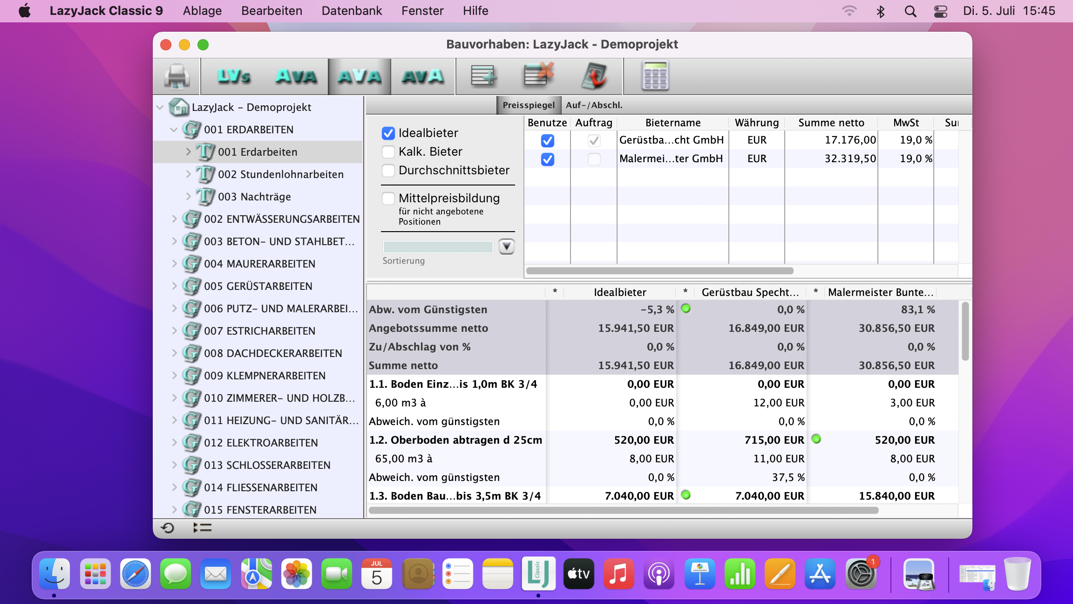Open Launchpad from the dock

(95, 574)
